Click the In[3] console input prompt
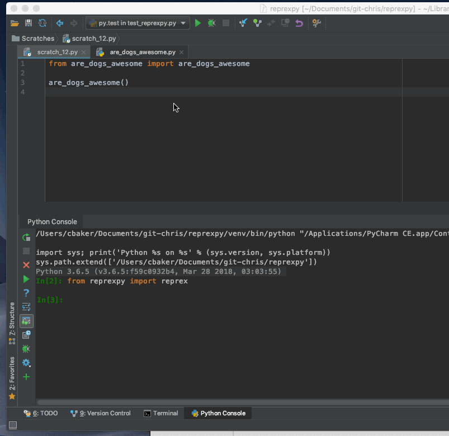The image size is (449, 436). pos(50,300)
